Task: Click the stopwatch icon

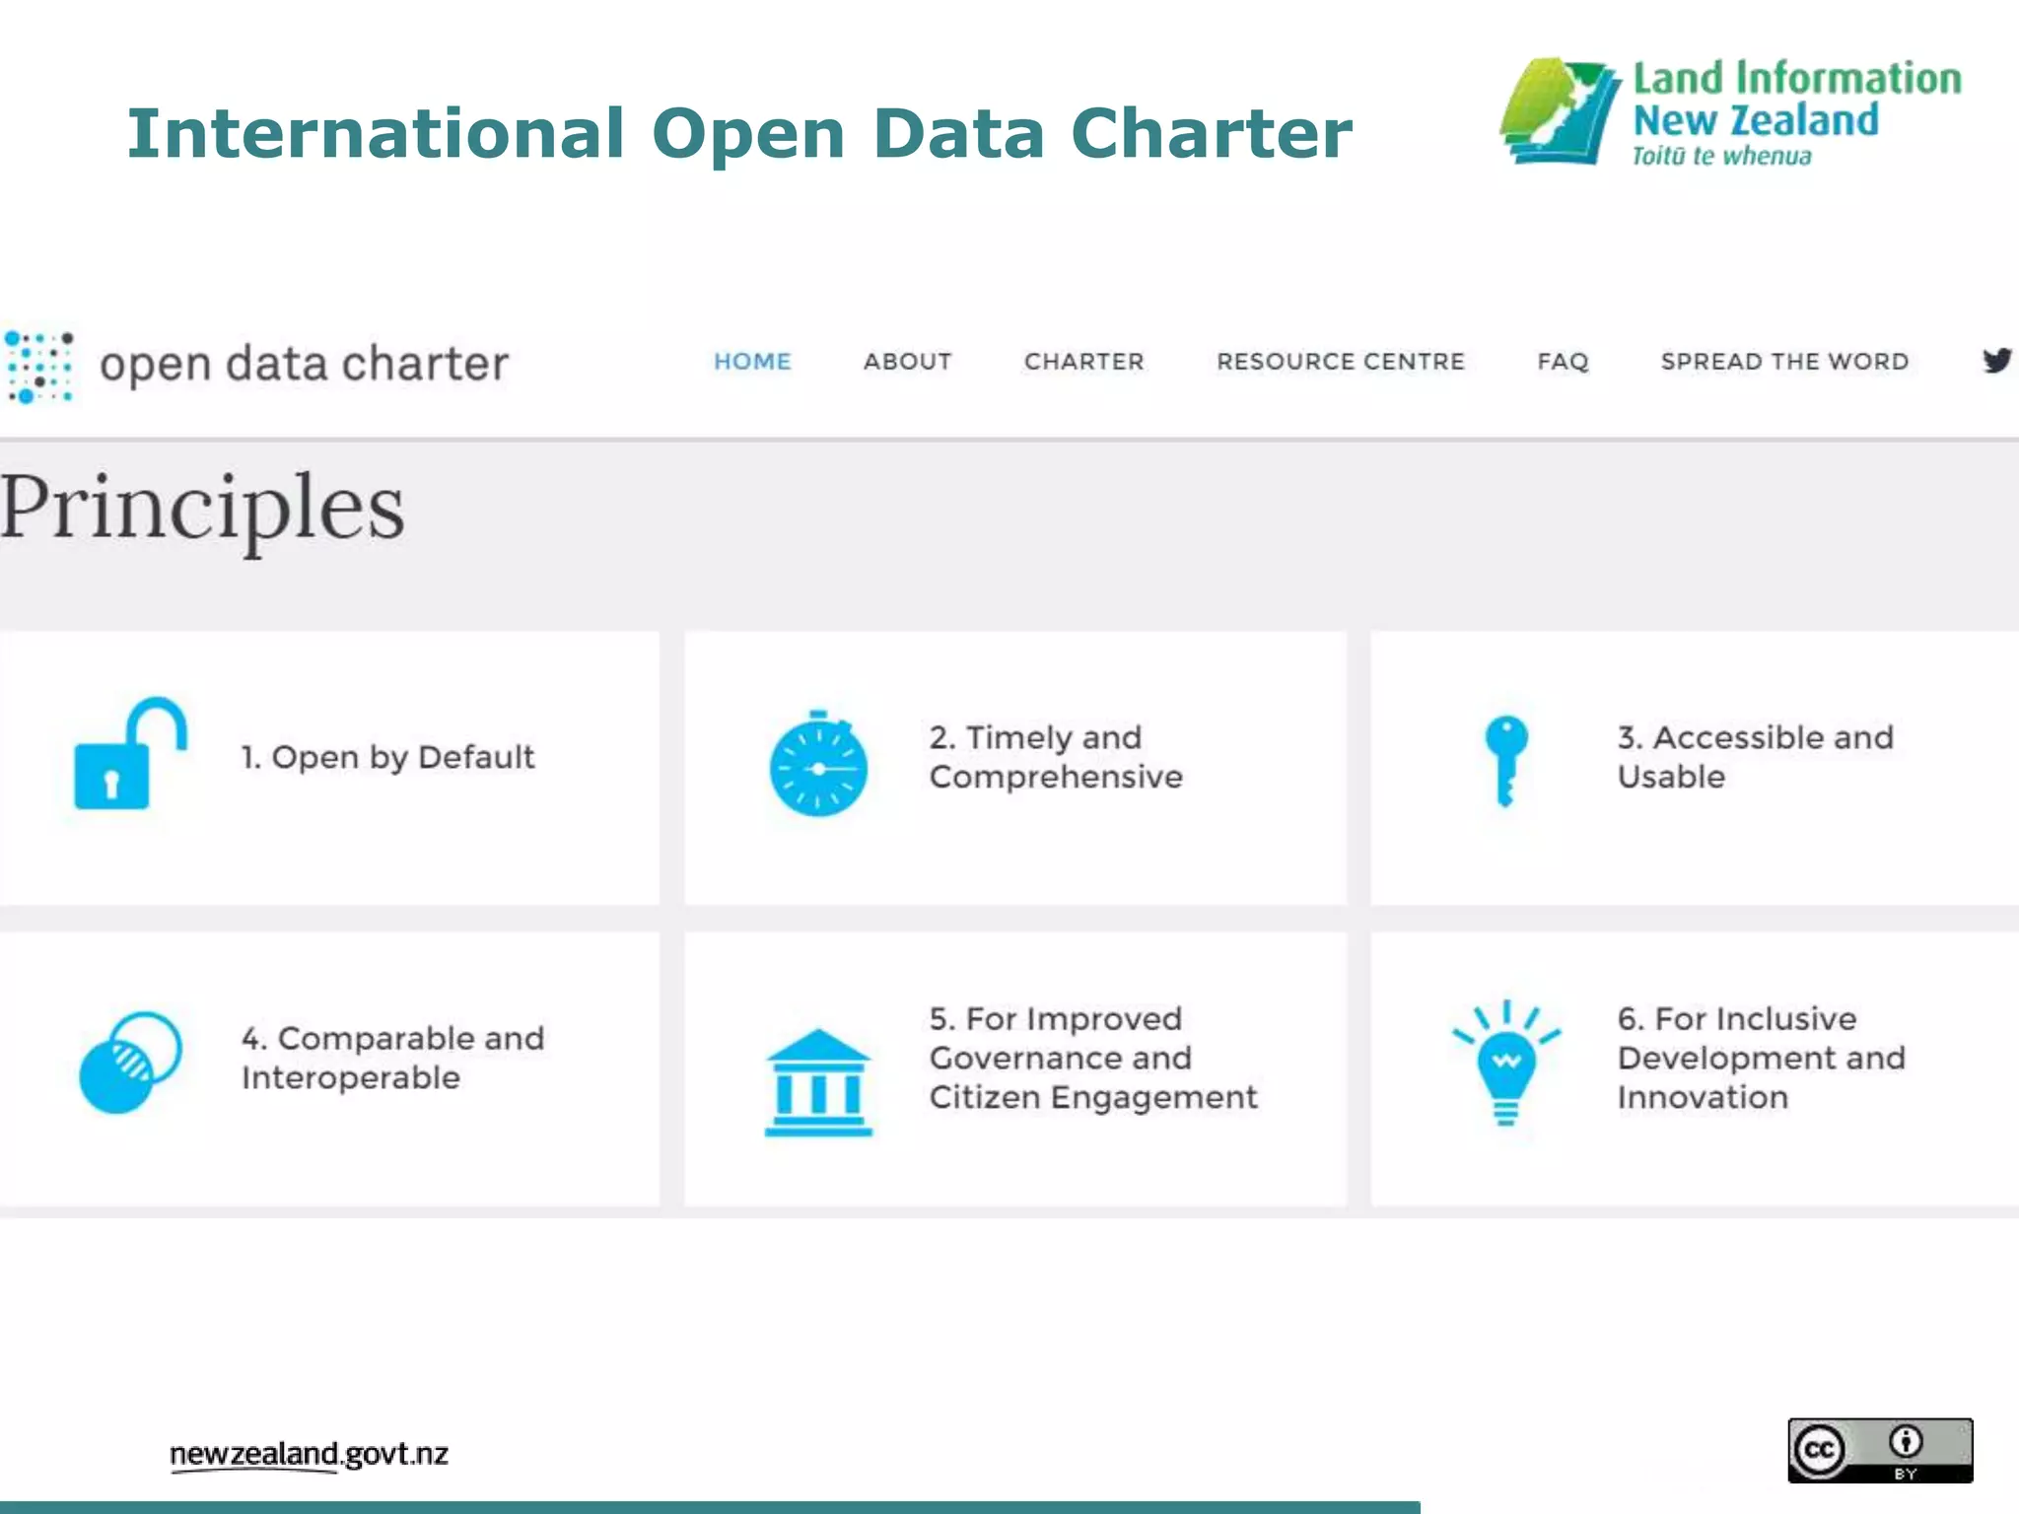Action: [818, 763]
